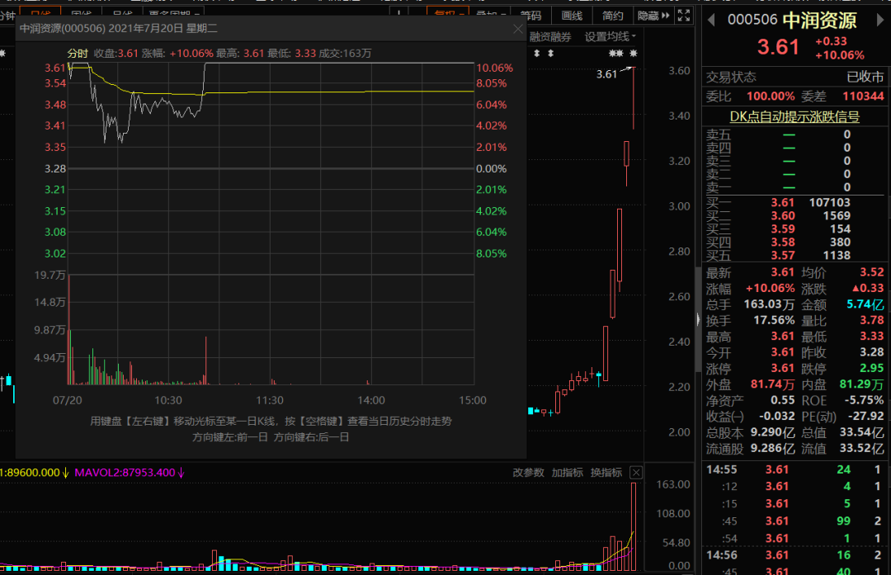
Task: Click the 成交:163万 value in popup header
Action: 345,54
